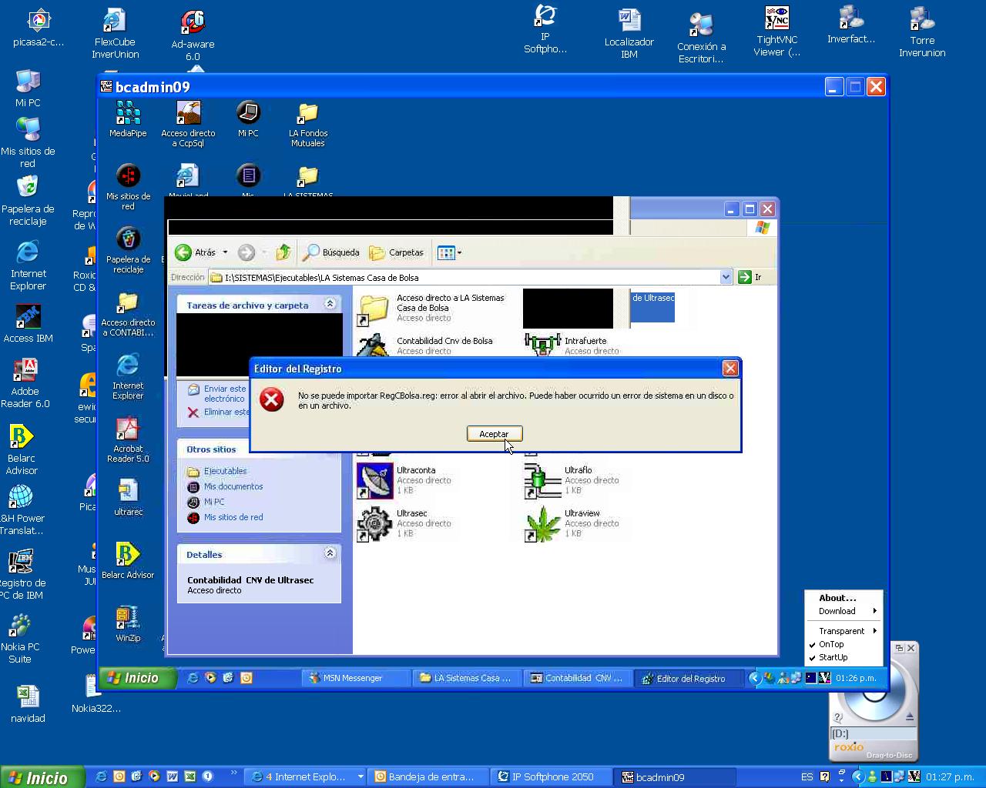The image size is (986, 788).
Task: Select the Ultrasec gear shortcut icon
Action: [x=375, y=524]
